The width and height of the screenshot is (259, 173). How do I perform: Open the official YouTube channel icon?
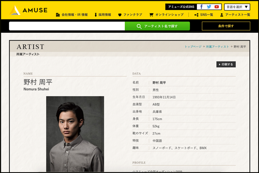[x=217, y=7]
